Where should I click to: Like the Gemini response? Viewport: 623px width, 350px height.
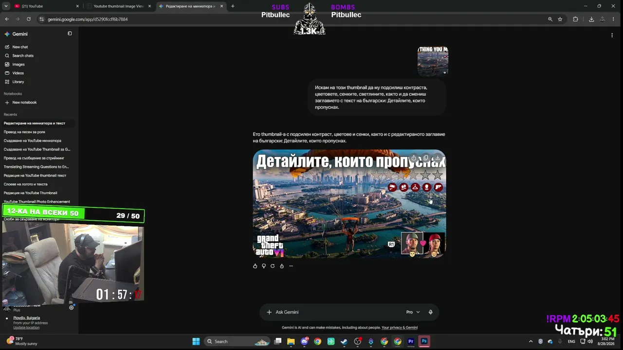tap(255, 266)
